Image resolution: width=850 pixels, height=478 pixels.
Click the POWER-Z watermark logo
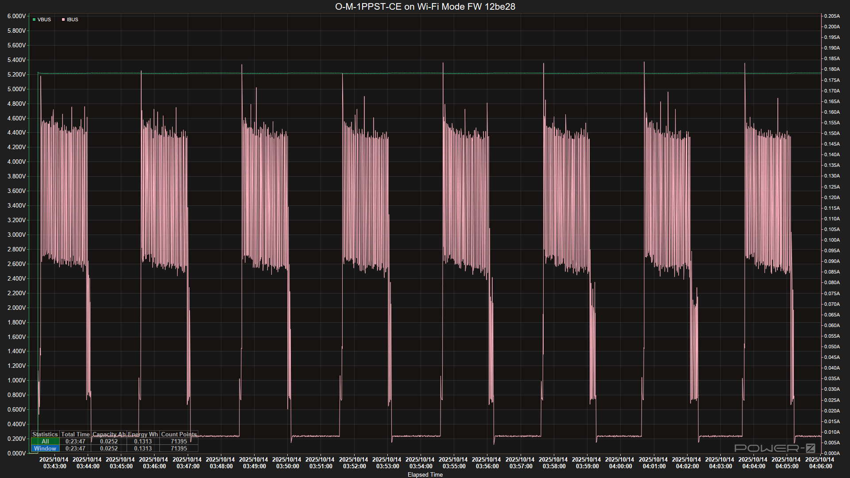coord(775,448)
